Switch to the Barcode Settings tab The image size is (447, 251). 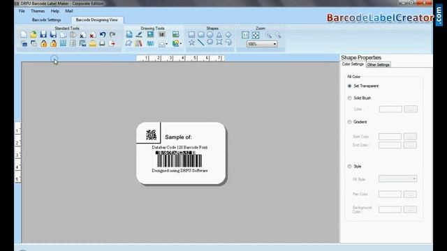(47, 20)
